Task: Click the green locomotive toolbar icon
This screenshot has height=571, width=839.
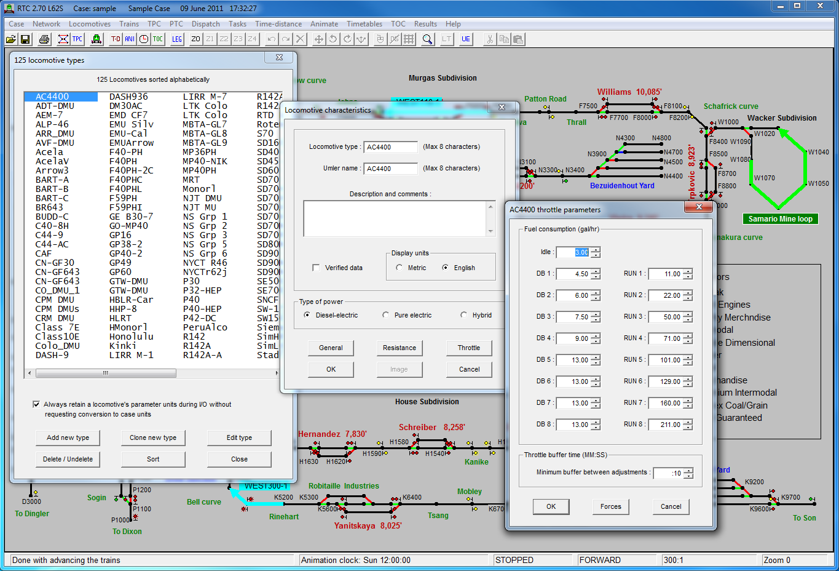Action: (x=97, y=39)
